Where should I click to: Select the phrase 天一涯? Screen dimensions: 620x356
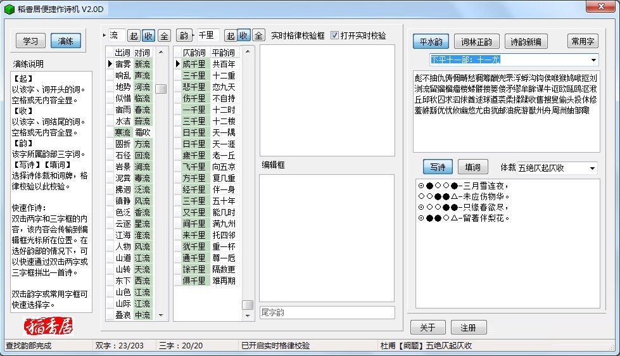click(224, 144)
